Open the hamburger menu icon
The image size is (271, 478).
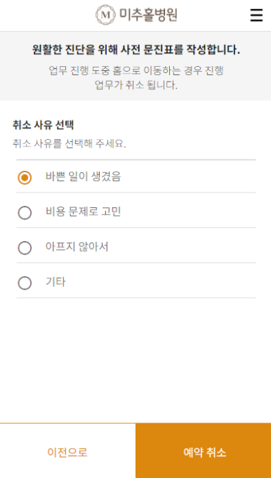(x=256, y=15)
